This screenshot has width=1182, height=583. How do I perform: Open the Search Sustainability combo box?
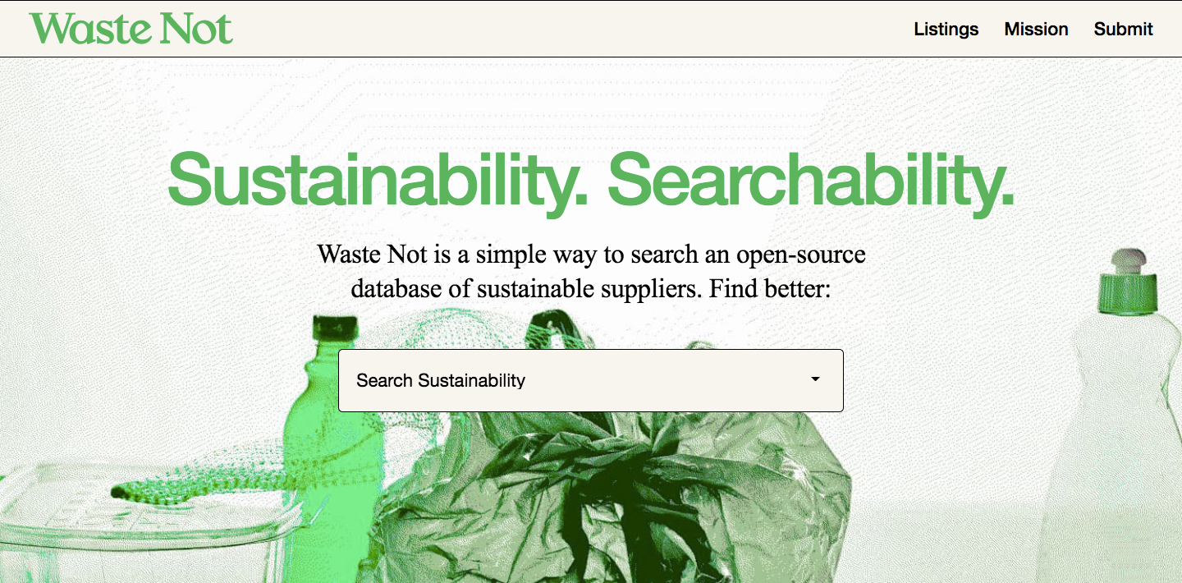click(591, 380)
